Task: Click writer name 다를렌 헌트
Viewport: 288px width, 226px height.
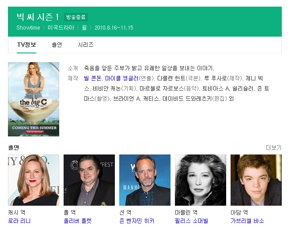Action: tap(171, 79)
